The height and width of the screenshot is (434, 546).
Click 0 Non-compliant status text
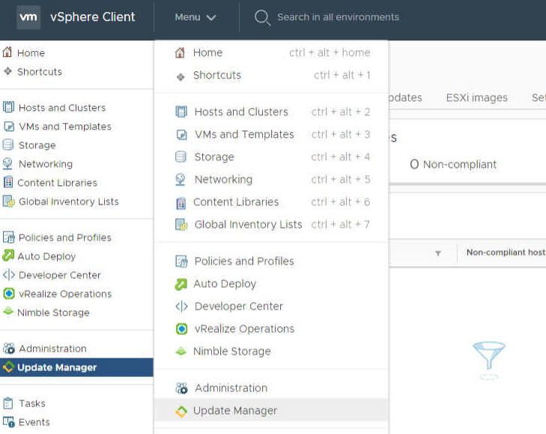[453, 164]
